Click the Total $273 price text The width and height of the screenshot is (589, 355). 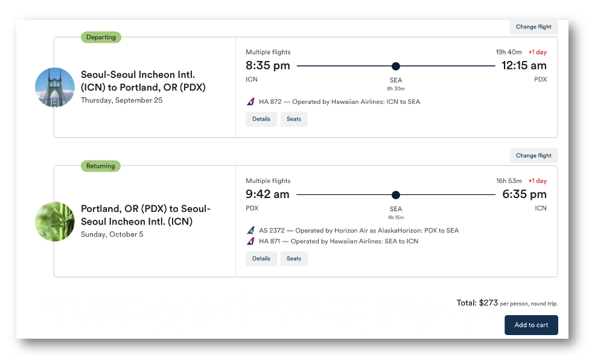[477, 303]
